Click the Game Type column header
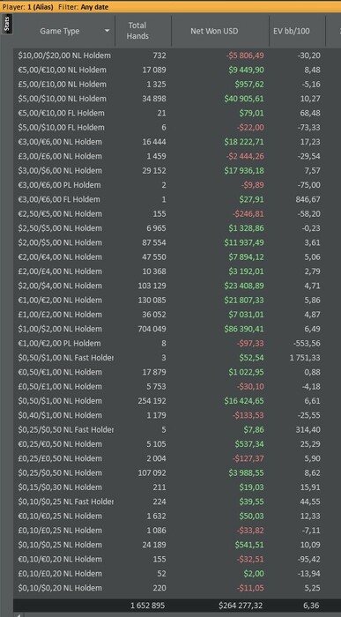341x617 pixels. coord(64,31)
